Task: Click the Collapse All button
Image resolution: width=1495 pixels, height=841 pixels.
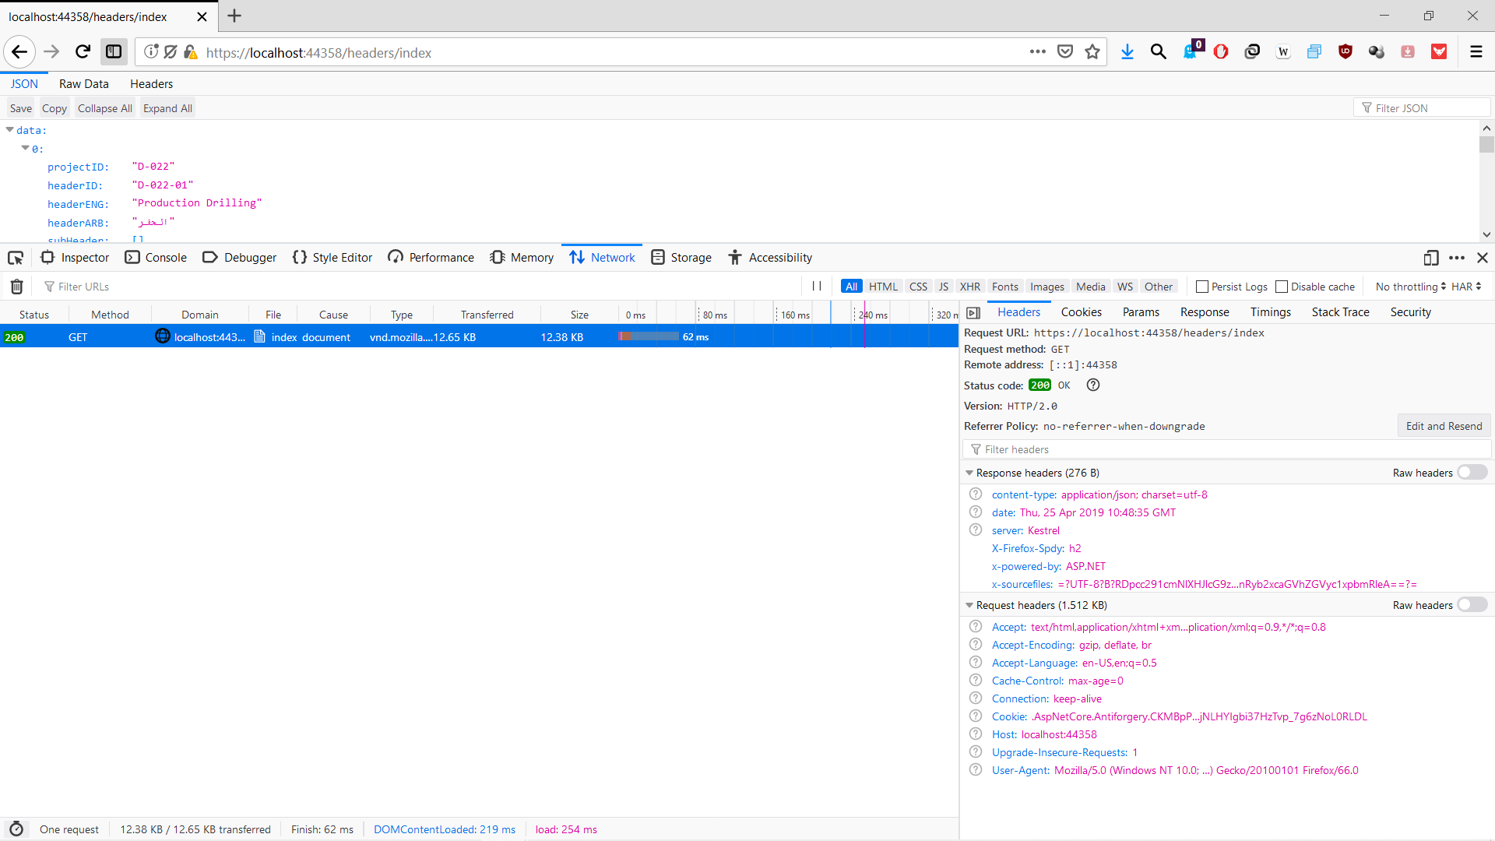Action: point(104,108)
